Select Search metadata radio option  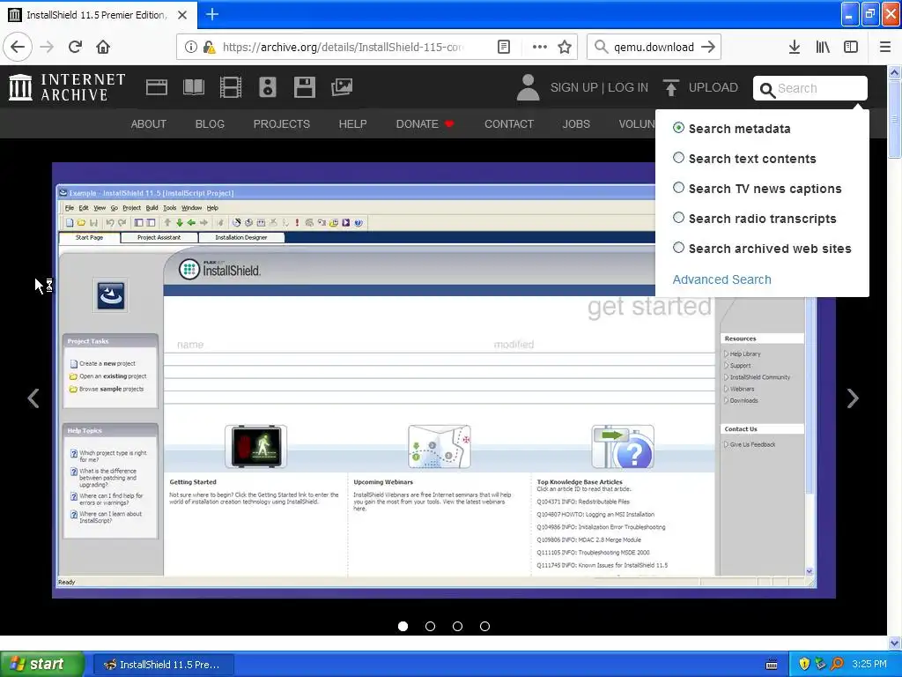click(x=679, y=128)
